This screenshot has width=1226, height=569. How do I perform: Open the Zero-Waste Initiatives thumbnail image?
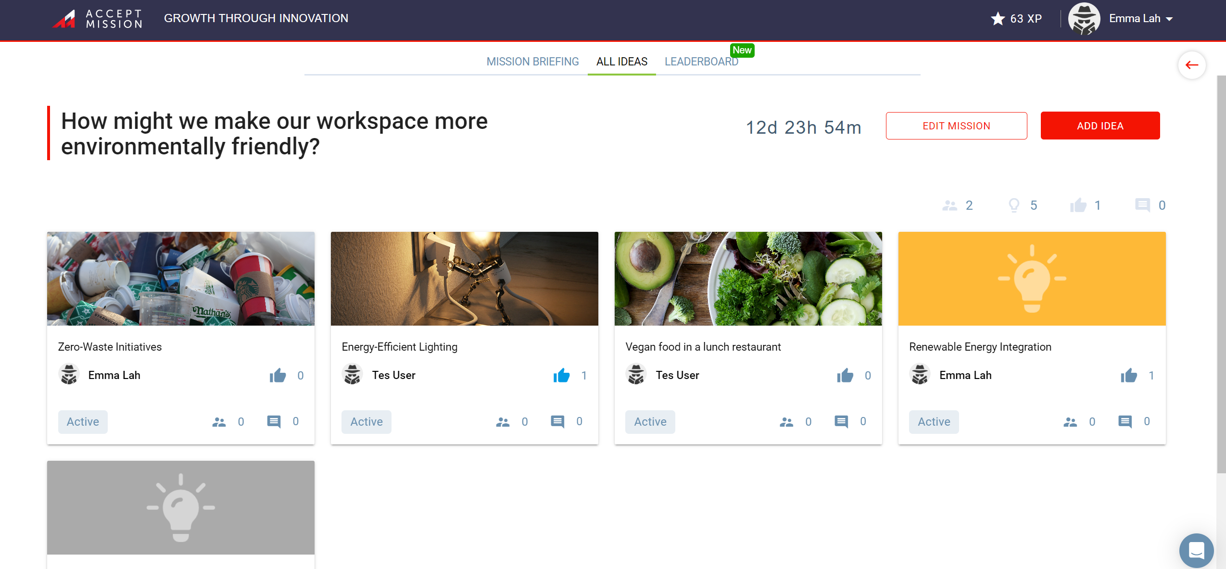click(181, 278)
